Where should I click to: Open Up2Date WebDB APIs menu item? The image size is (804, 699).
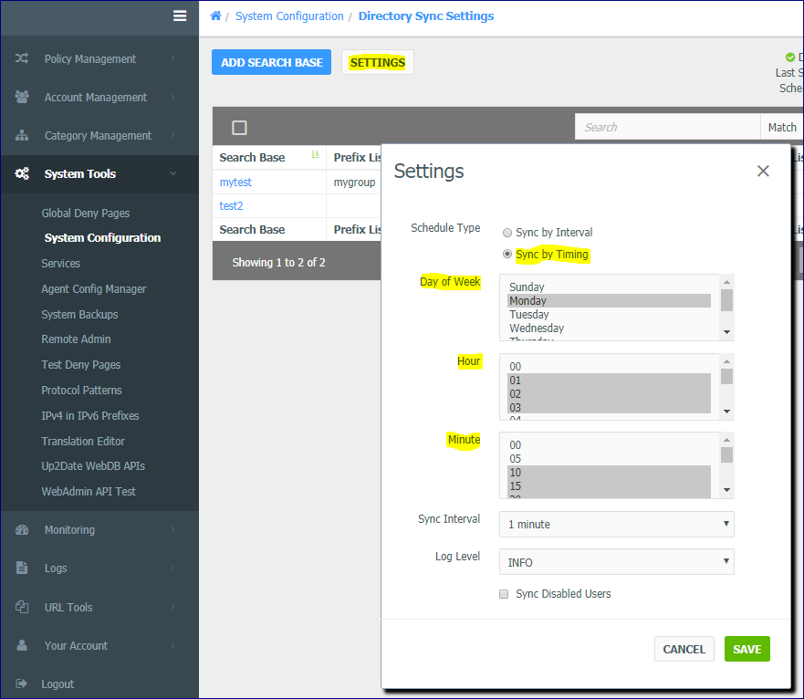(x=93, y=465)
